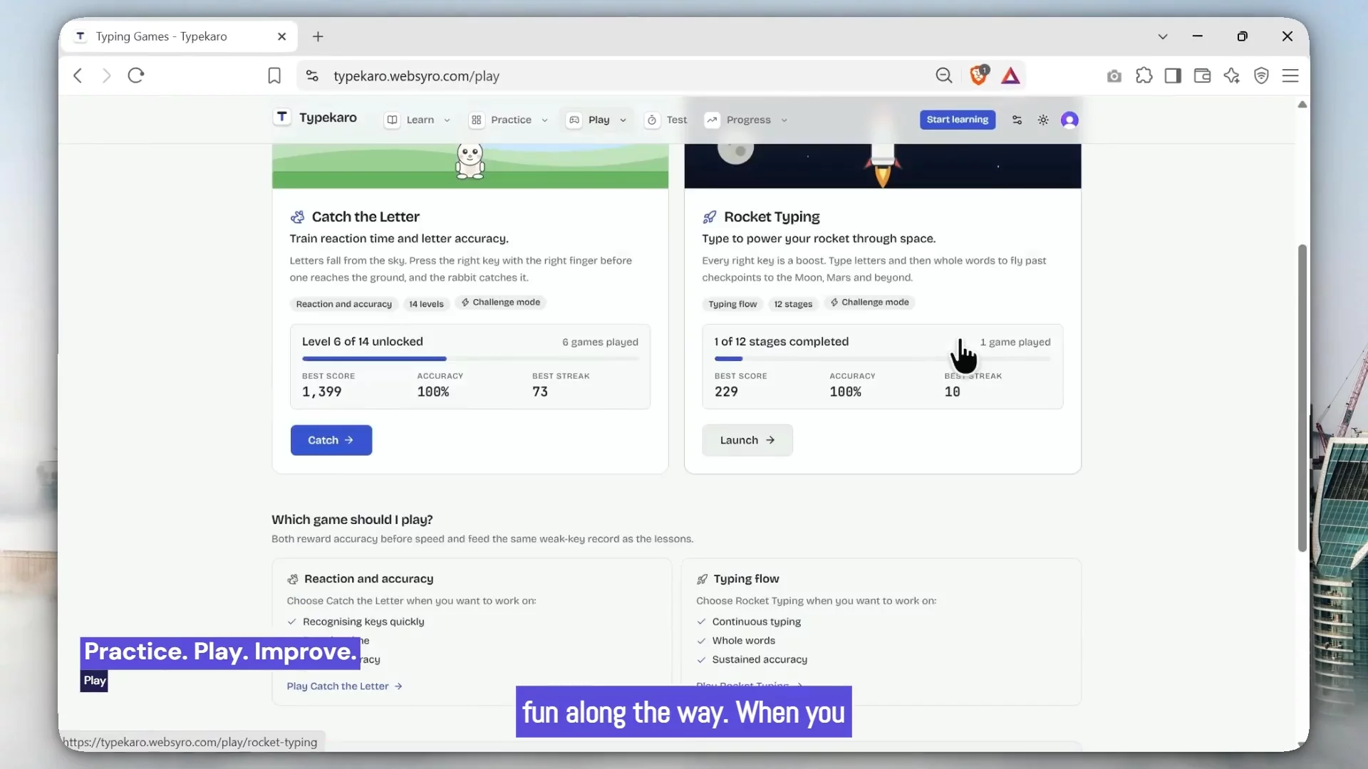The height and width of the screenshot is (769, 1368).
Task: Open the browser hamburger menu
Action: [x=1290, y=75]
